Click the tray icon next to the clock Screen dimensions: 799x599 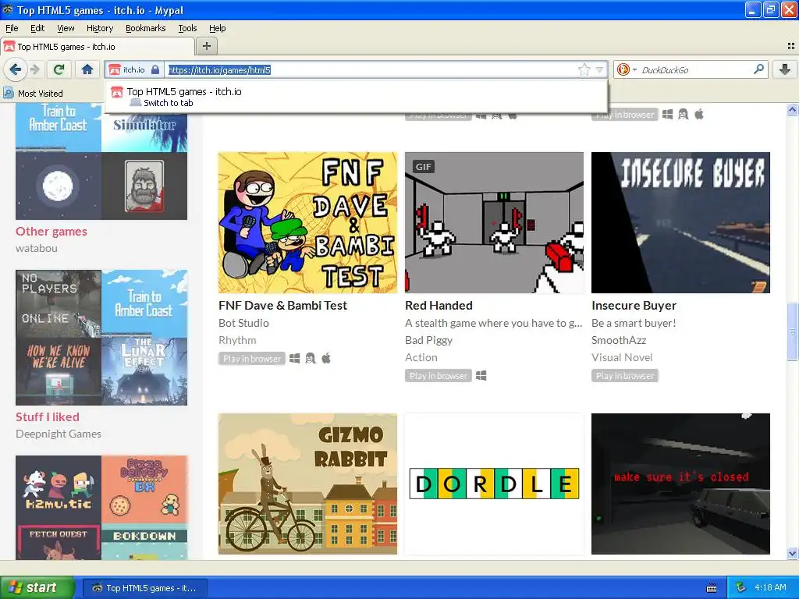click(x=740, y=587)
